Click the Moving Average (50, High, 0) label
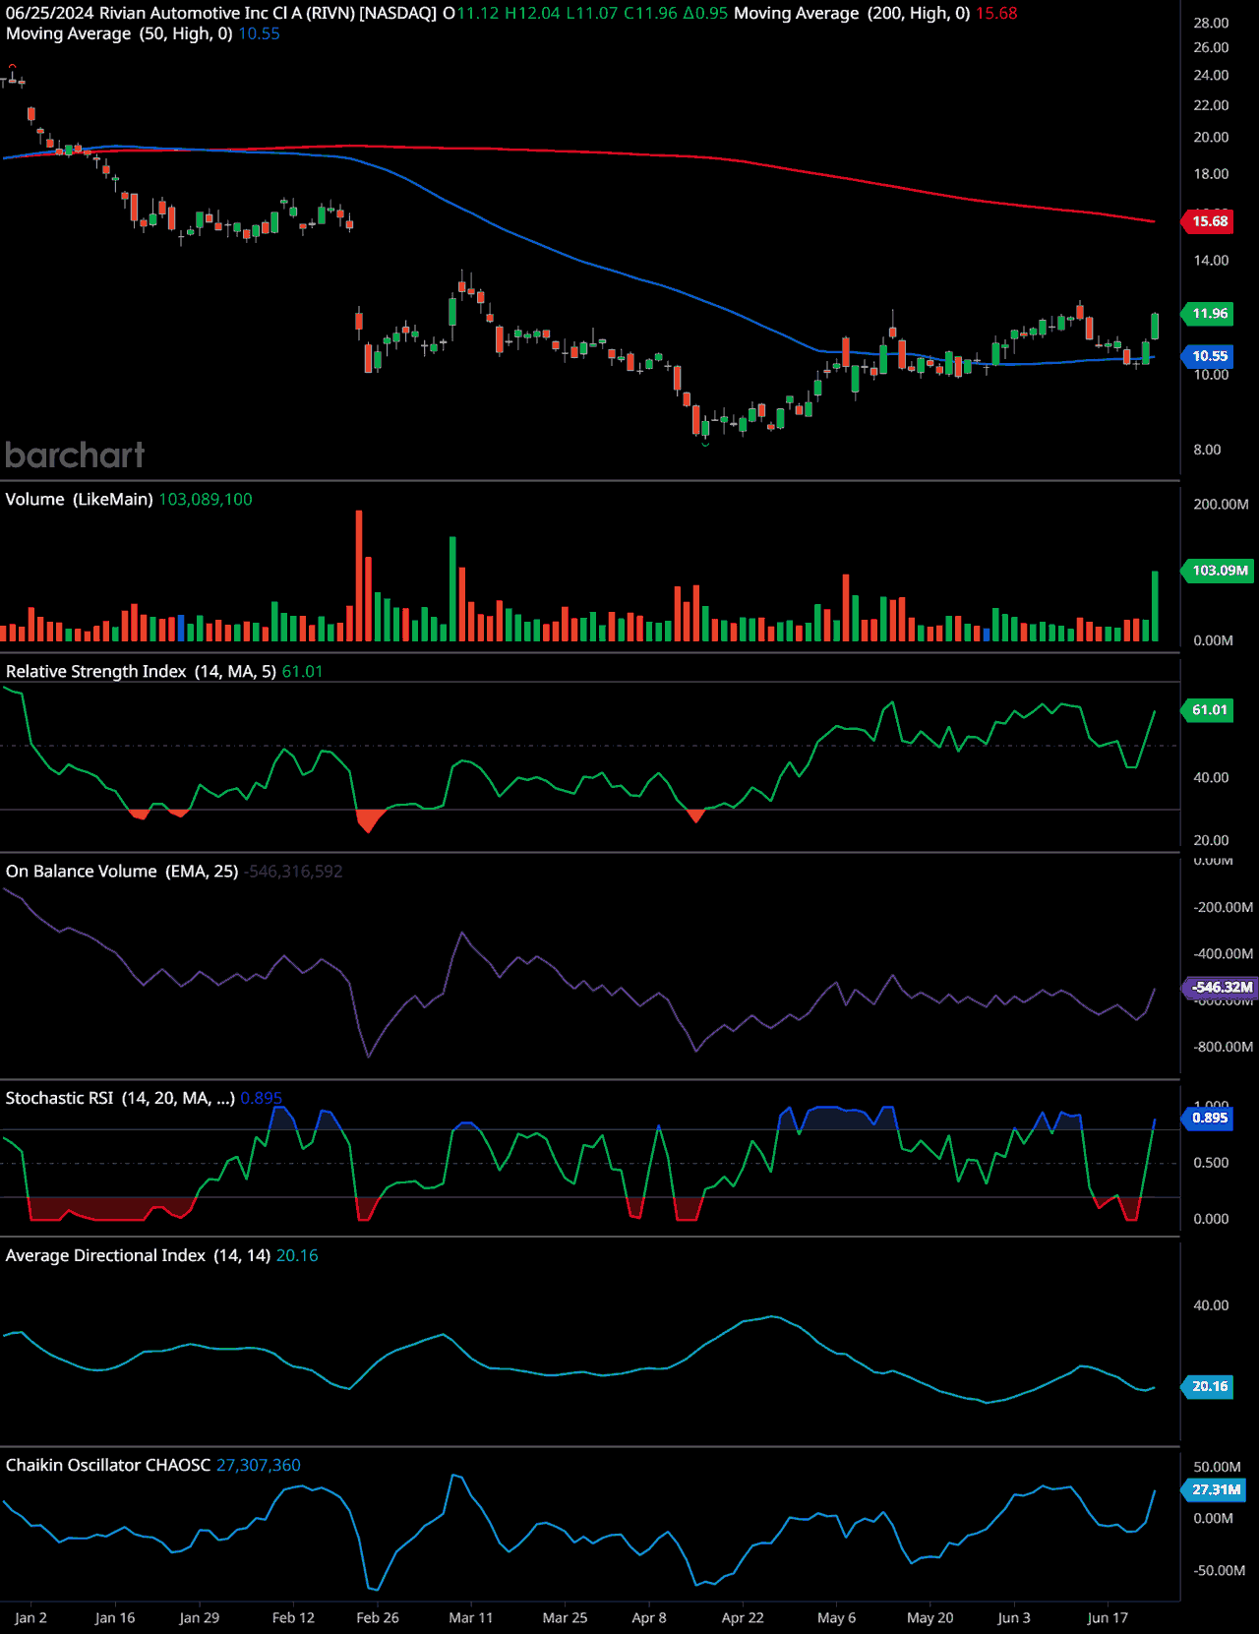Viewport: 1259px width, 1634px height. [119, 33]
